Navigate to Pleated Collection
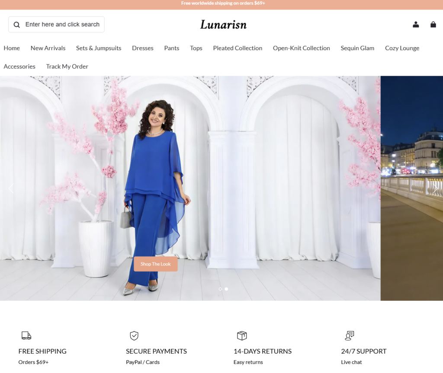443x373 pixels. 238,48
